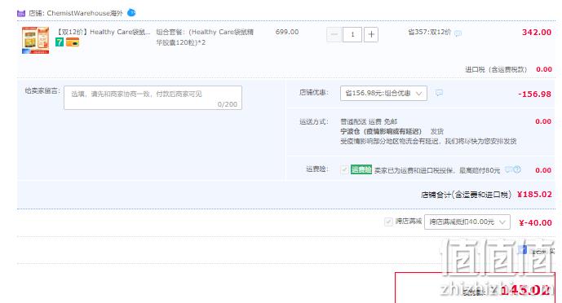This screenshot has height=303, width=562.
Task: Click the ¥185.02 store total
Action: 534,194
